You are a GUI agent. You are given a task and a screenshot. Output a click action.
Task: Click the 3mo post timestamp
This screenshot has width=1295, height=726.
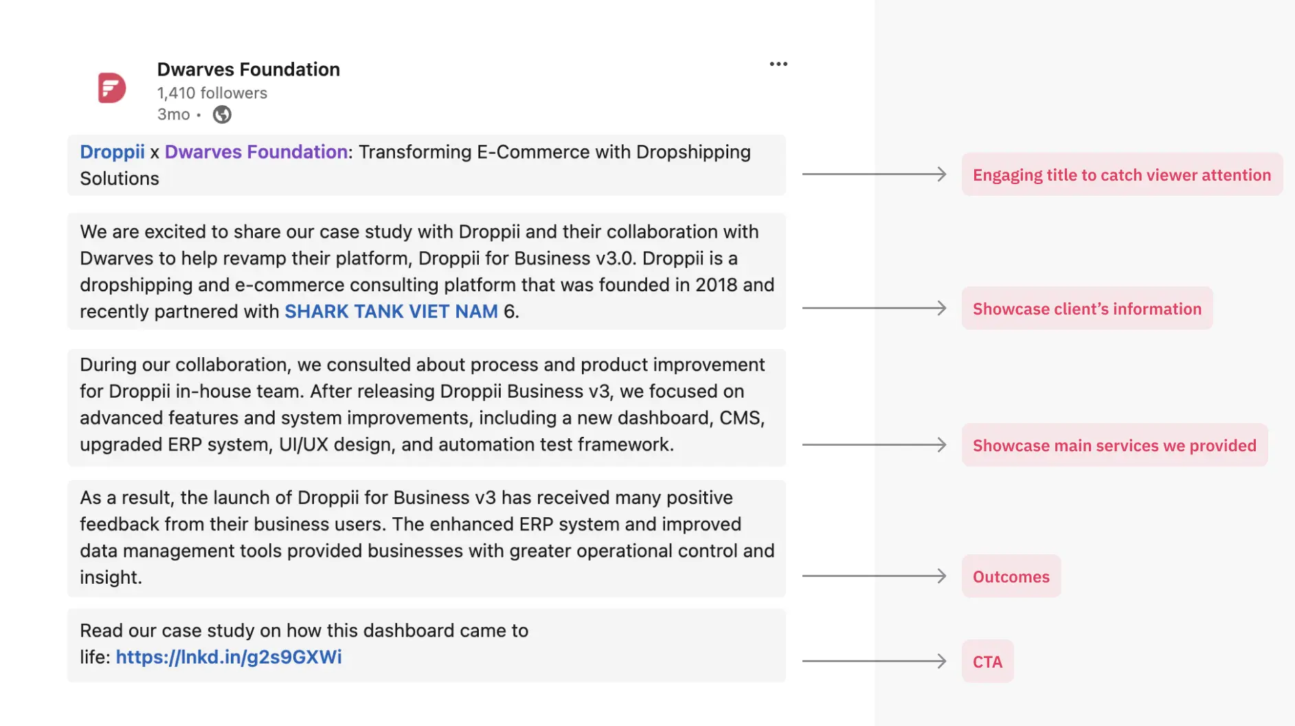173,115
